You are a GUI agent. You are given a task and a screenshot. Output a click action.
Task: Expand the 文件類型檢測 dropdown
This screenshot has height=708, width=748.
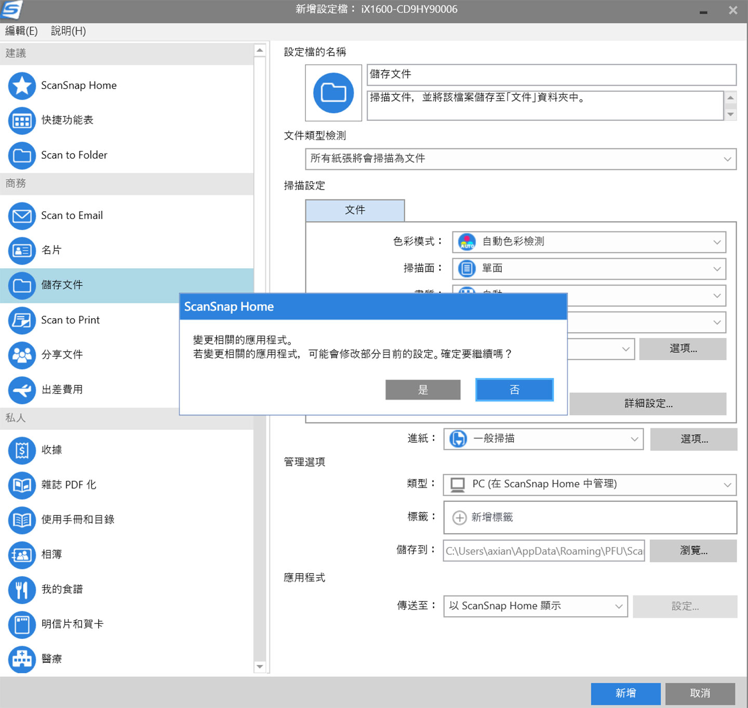click(520, 159)
